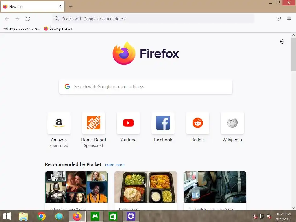Open the Wikipedia shortcut tile
Viewport: 296px width, 222px height.
click(x=232, y=123)
